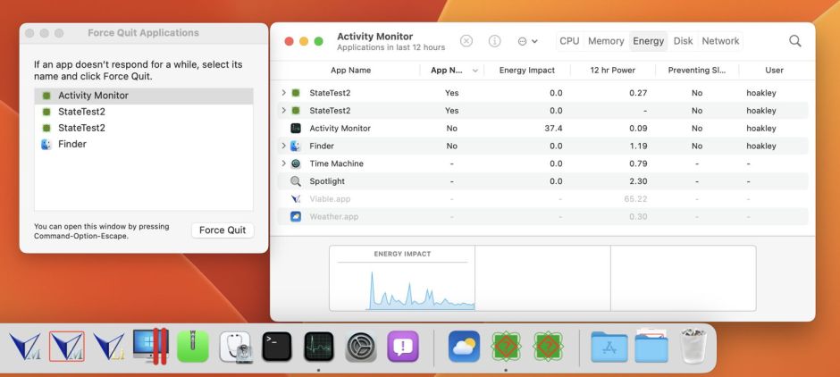Open the search magnifier in Activity Monitor

pos(794,41)
